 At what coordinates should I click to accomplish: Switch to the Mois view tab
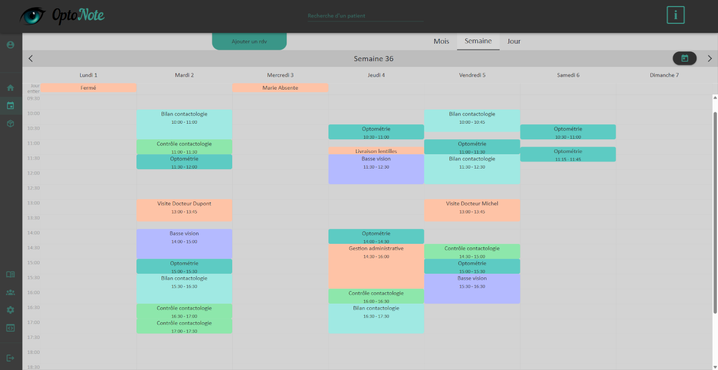click(x=441, y=41)
